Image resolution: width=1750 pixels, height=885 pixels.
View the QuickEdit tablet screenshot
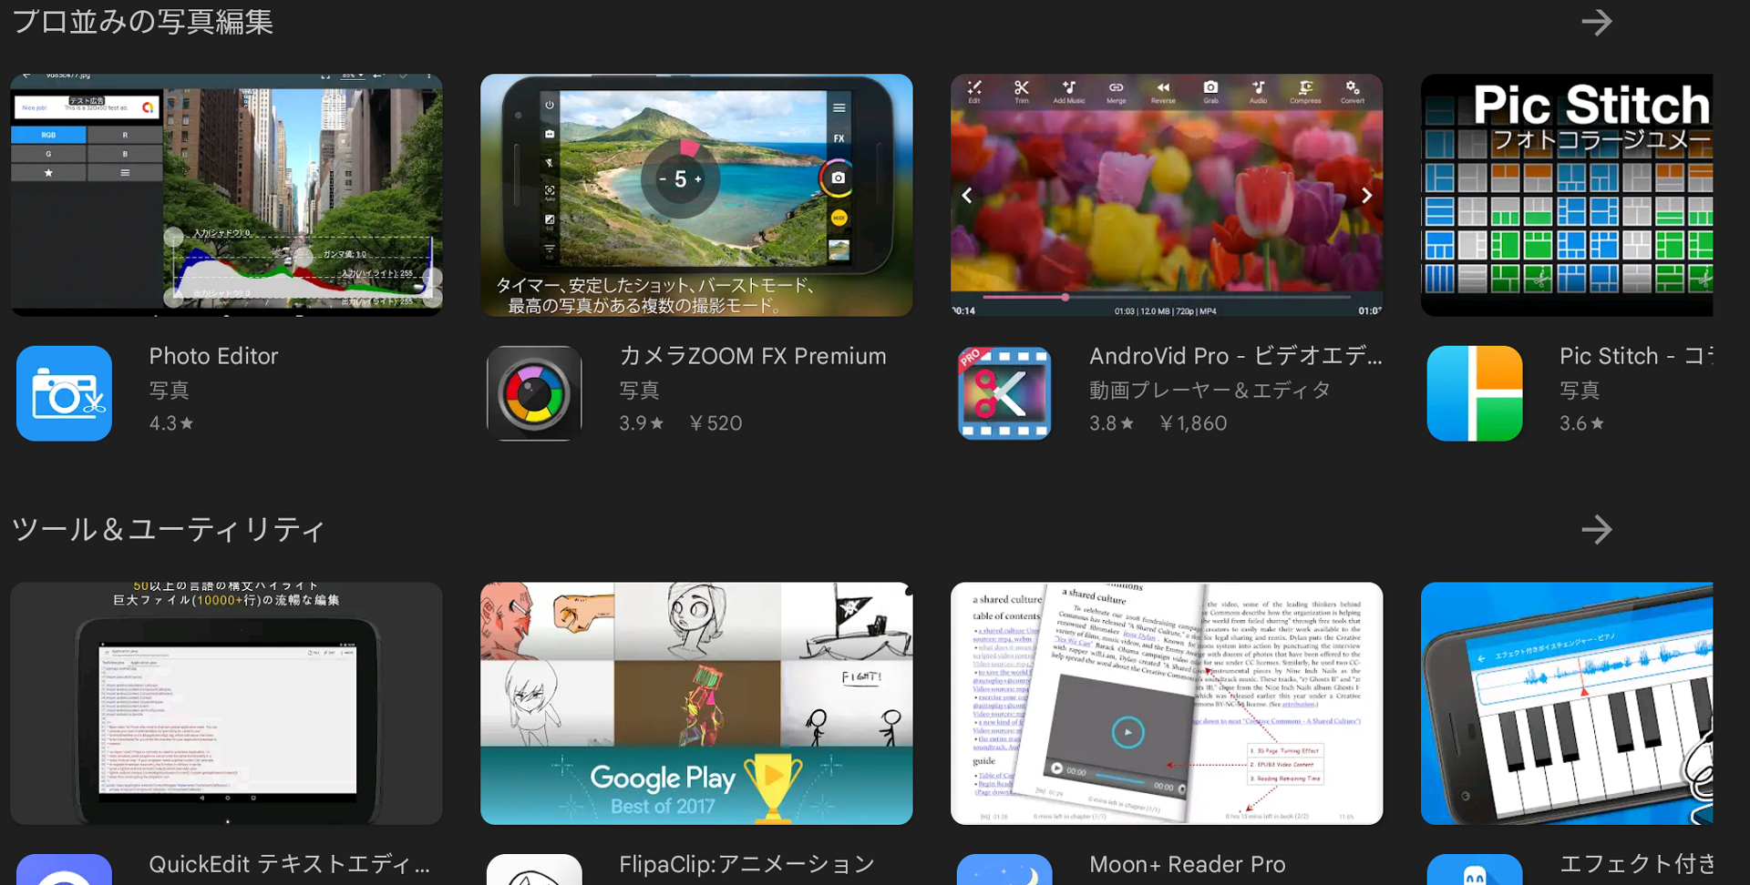pyautogui.click(x=227, y=704)
